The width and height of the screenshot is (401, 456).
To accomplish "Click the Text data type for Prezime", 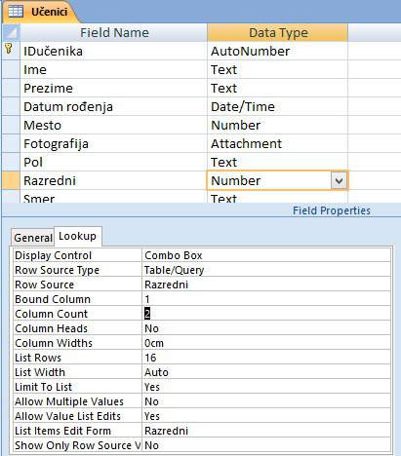I will 277,88.
